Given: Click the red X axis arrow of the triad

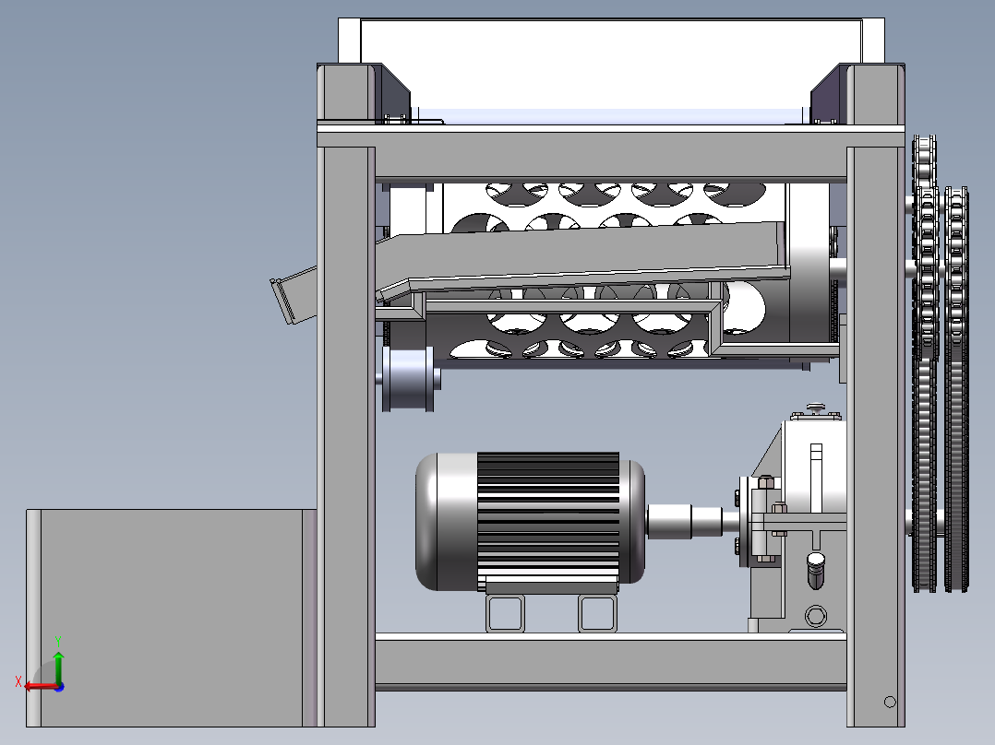Looking at the screenshot, I should click(42, 686).
